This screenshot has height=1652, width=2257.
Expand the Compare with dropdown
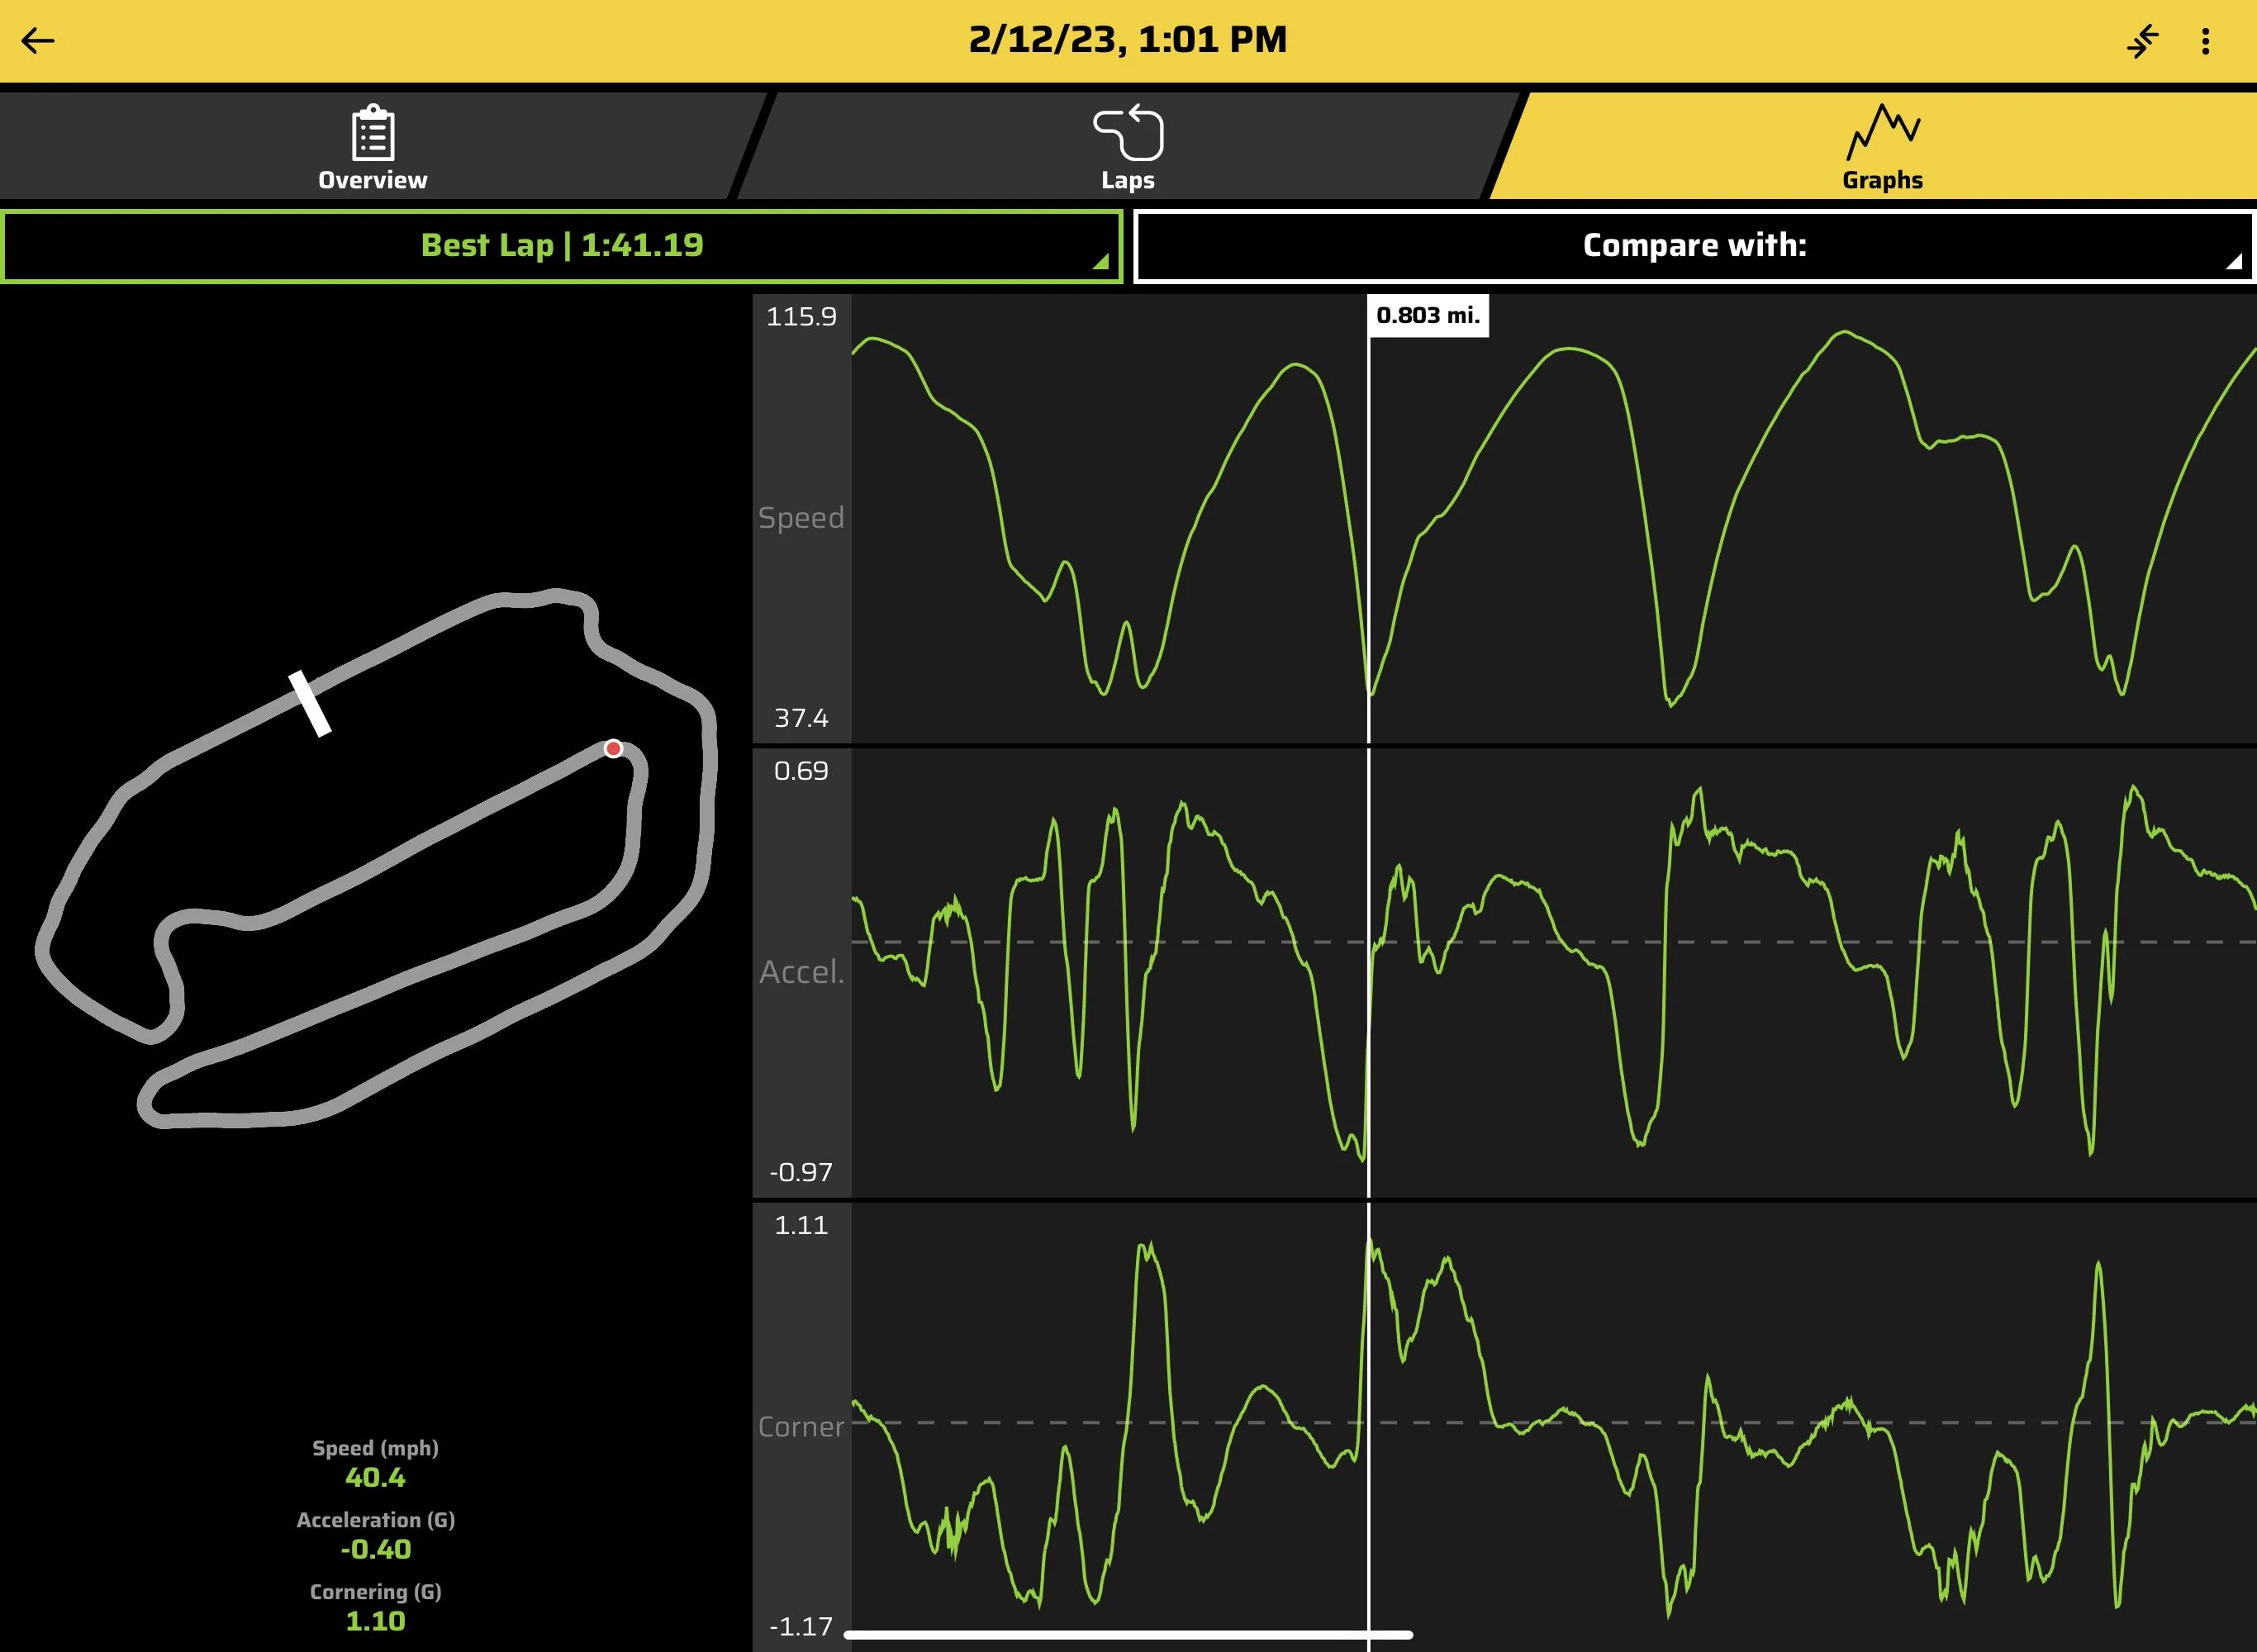click(1694, 246)
